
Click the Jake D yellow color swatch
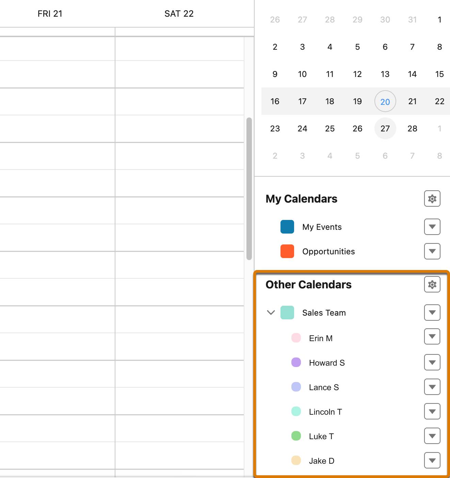click(x=296, y=461)
